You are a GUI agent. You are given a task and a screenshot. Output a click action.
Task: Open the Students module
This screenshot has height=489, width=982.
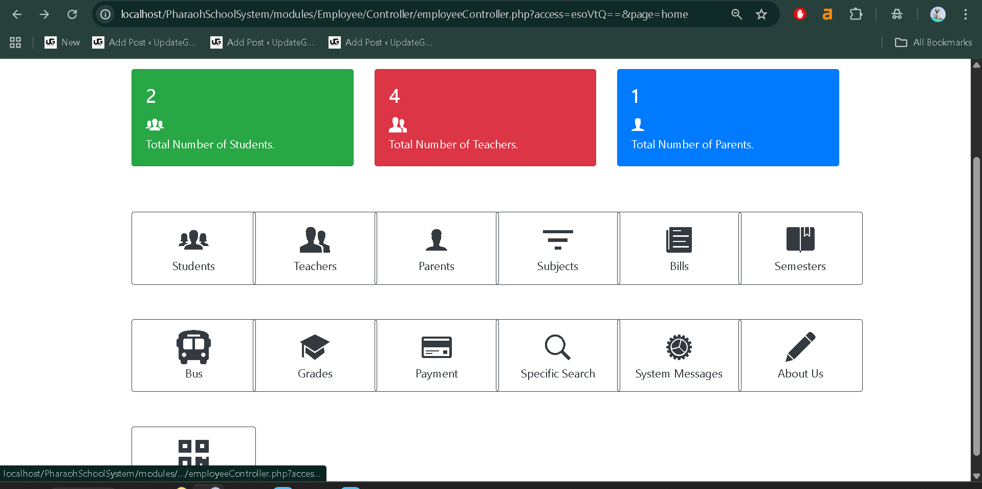point(192,249)
